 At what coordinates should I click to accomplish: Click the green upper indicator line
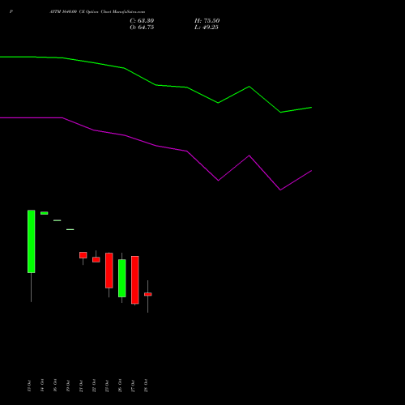[x=156, y=85]
